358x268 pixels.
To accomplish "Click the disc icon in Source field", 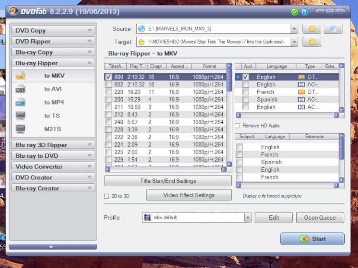I will (x=141, y=29).
